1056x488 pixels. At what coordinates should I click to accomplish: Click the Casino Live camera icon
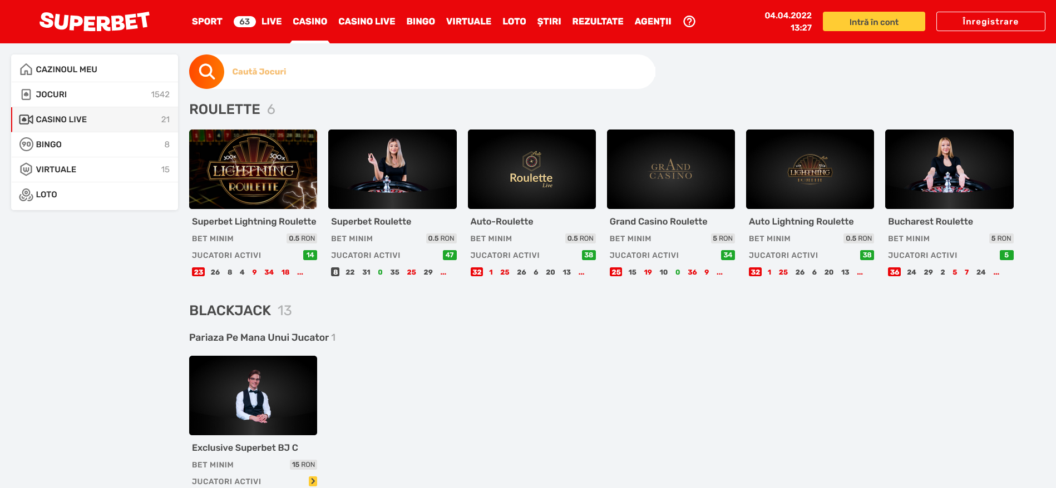(26, 119)
